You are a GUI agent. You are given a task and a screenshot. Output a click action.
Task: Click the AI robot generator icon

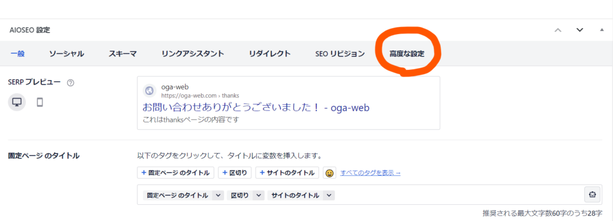[x=592, y=195]
